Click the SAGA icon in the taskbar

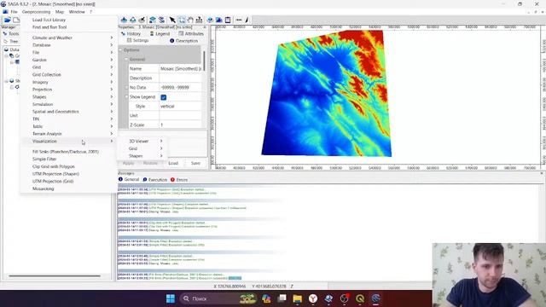pyautogui.click(x=375, y=298)
